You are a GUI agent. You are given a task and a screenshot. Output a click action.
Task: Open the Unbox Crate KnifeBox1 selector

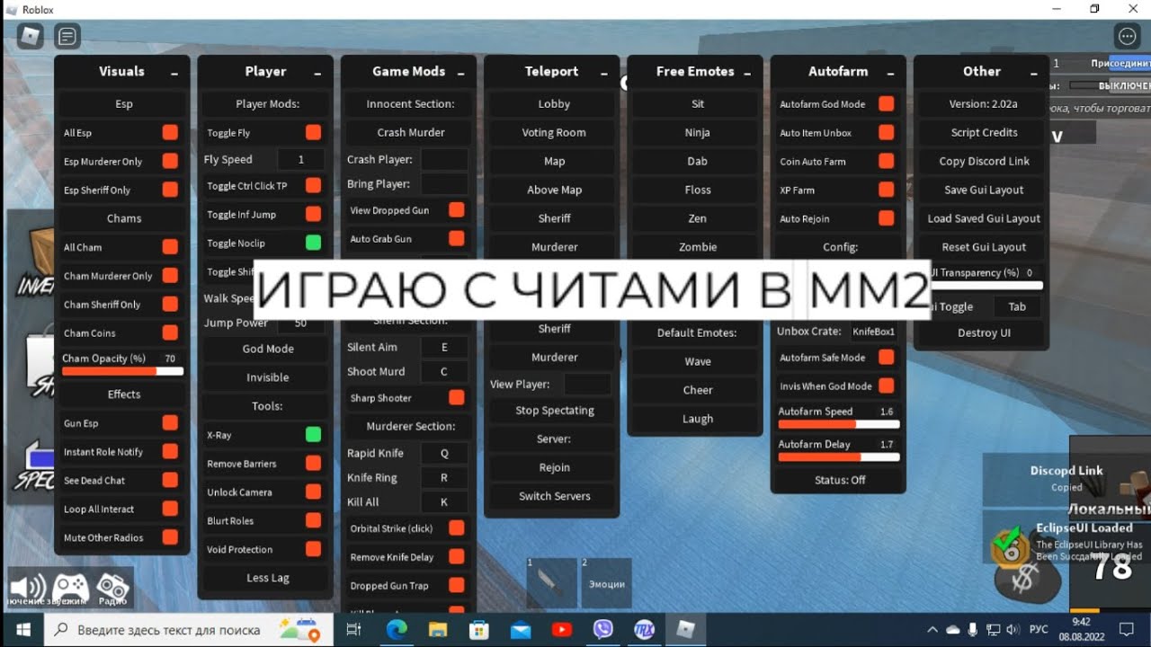874,332
